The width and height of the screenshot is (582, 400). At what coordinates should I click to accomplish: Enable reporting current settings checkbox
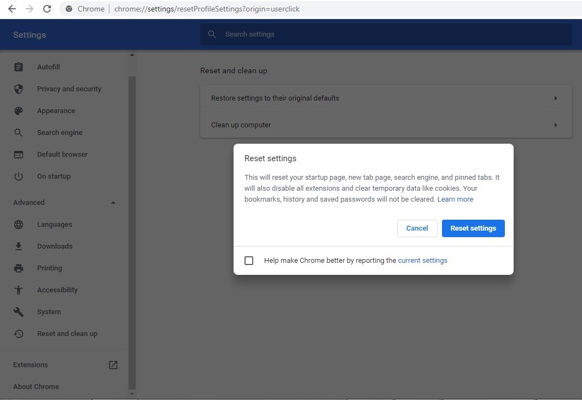click(249, 261)
